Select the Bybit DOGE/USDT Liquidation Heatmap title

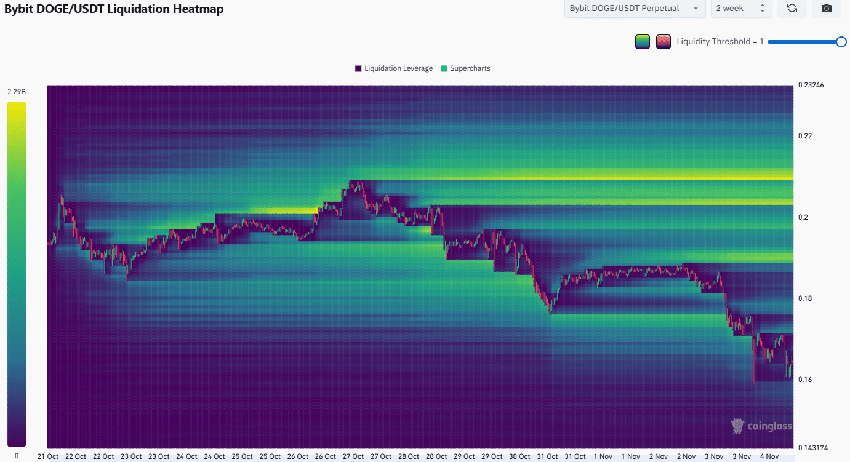113,9
